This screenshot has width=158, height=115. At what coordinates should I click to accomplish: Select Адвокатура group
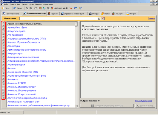(14, 46)
